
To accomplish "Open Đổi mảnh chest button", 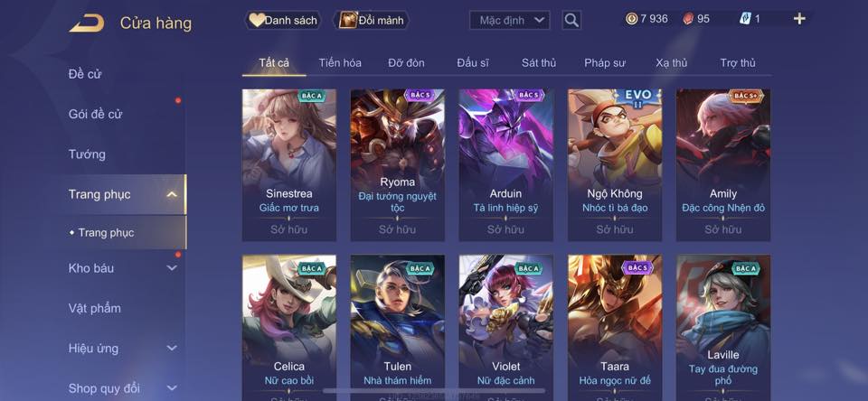I will click(372, 21).
